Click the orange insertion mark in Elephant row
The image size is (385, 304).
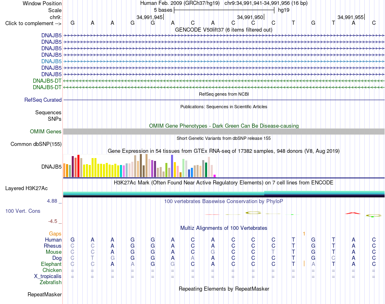pyautogui.click(x=304, y=264)
